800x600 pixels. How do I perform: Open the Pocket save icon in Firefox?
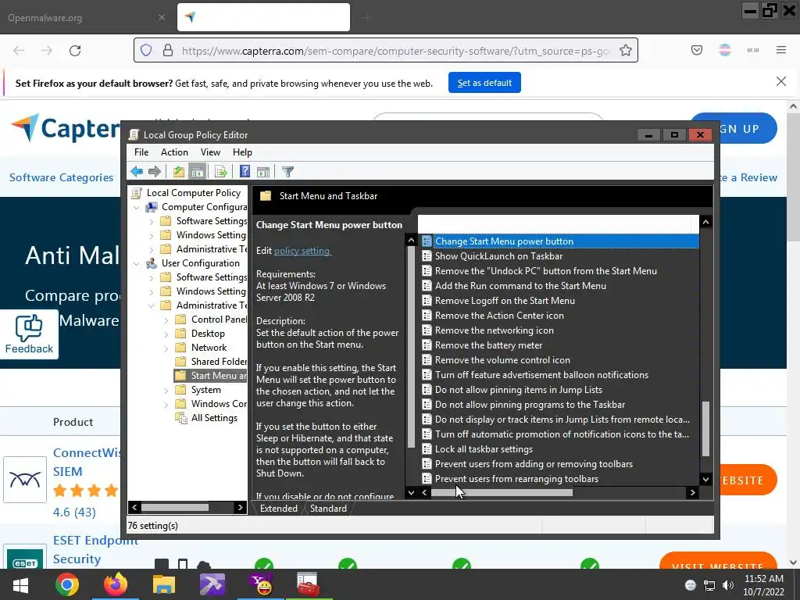[x=696, y=50]
